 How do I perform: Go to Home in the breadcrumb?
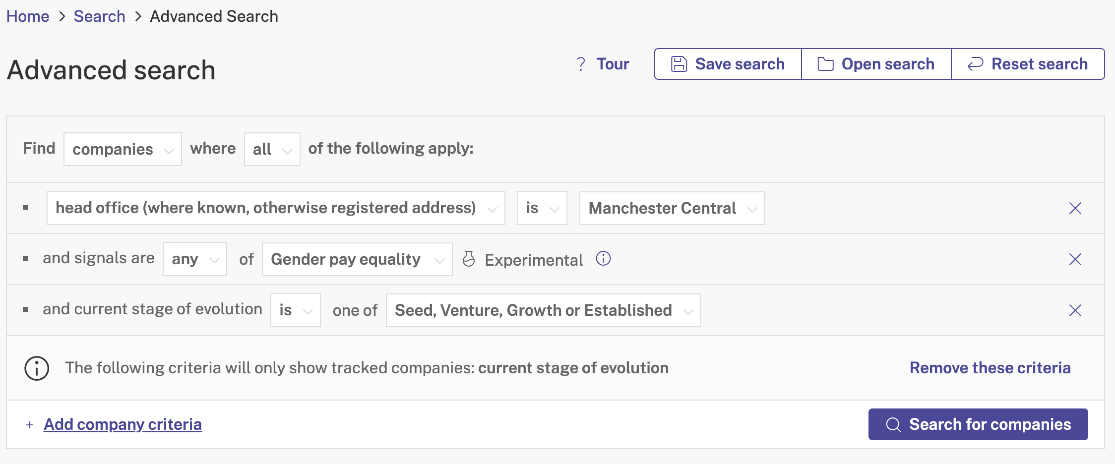(28, 16)
